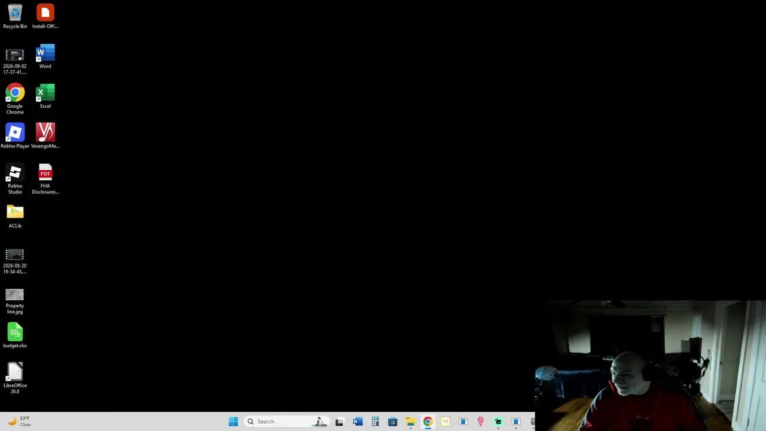Open the pink map-pin app in taskbar

pos(481,421)
